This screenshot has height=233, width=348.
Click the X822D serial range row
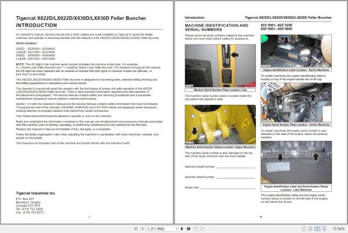(x=35, y=49)
